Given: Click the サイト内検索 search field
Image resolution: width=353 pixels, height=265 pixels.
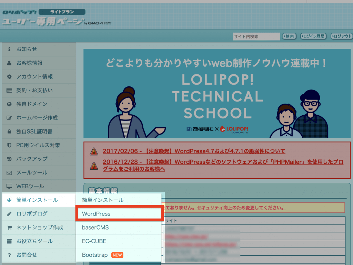Looking at the screenshot, I should (256, 36).
